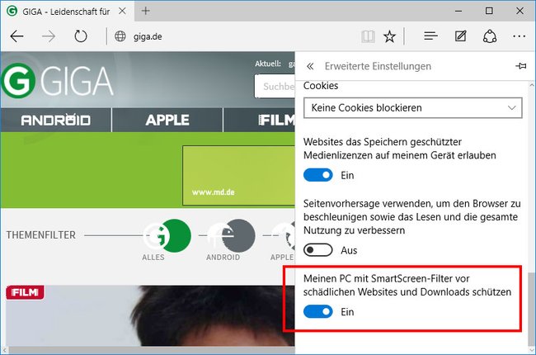536x355 pixels.
Task: Click the Aktuell: label
Action: [x=268, y=64]
